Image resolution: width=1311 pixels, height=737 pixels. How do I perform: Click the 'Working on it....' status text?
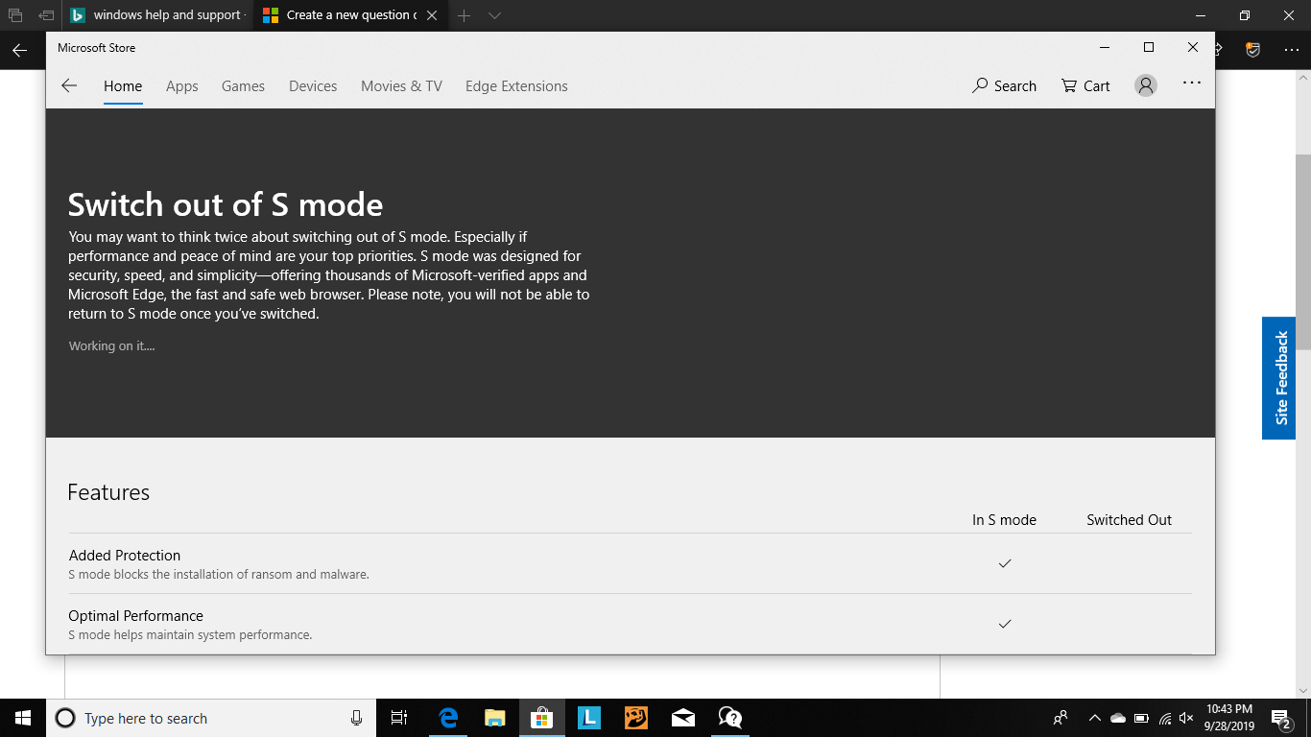pos(111,345)
